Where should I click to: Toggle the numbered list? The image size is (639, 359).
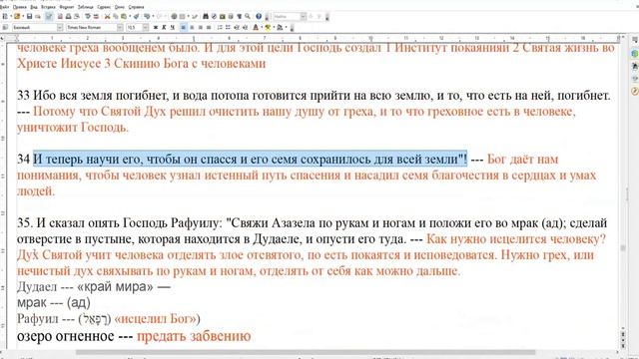pyautogui.click(x=220, y=27)
